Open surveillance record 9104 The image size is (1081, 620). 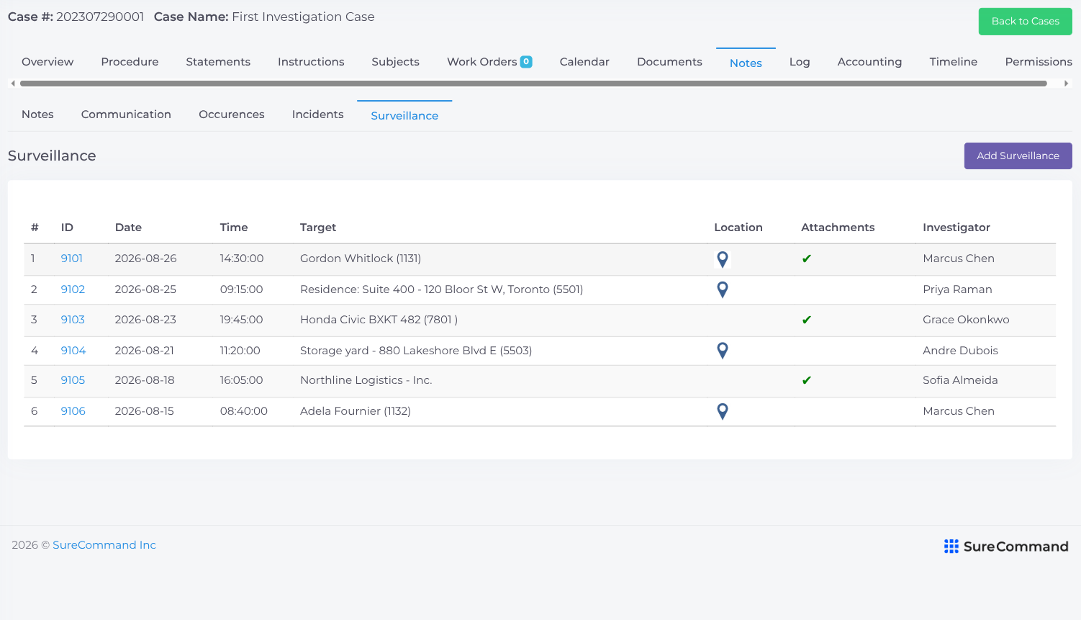pyautogui.click(x=73, y=351)
